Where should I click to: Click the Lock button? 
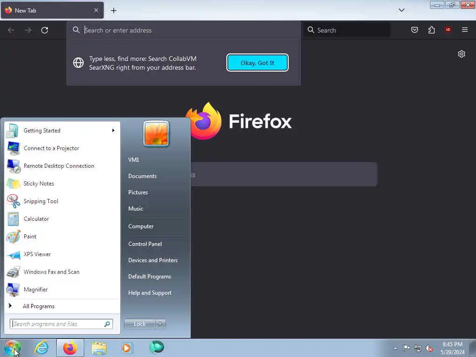[x=139, y=324]
